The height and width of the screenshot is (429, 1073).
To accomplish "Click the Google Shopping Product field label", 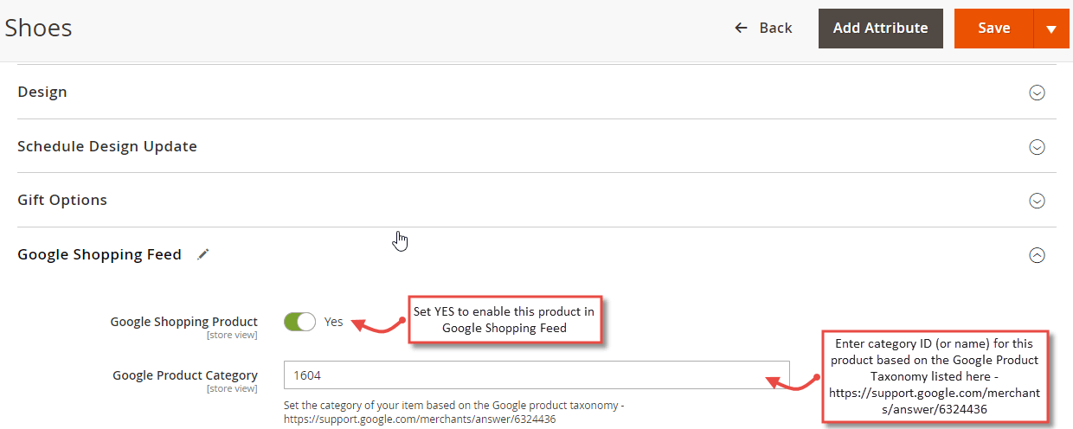I will (183, 322).
